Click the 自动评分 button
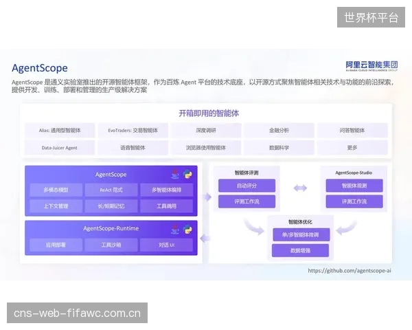 tap(247, 186)
